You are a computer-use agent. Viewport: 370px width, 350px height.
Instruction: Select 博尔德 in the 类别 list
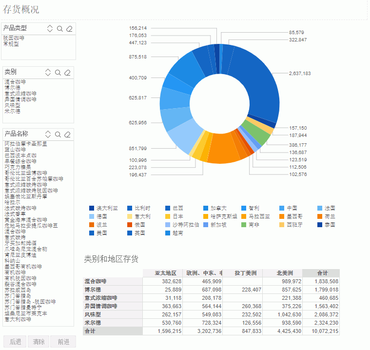pos(13,88)
